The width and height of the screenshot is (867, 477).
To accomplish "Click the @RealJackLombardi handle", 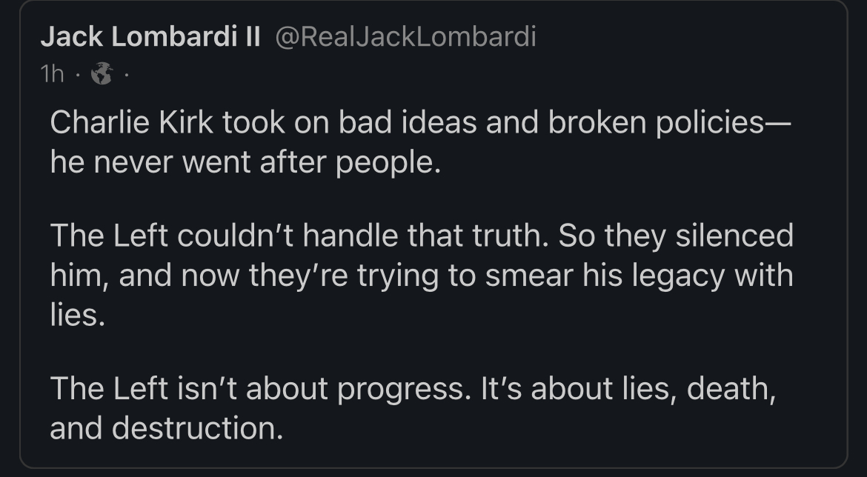I will (405, 37).
